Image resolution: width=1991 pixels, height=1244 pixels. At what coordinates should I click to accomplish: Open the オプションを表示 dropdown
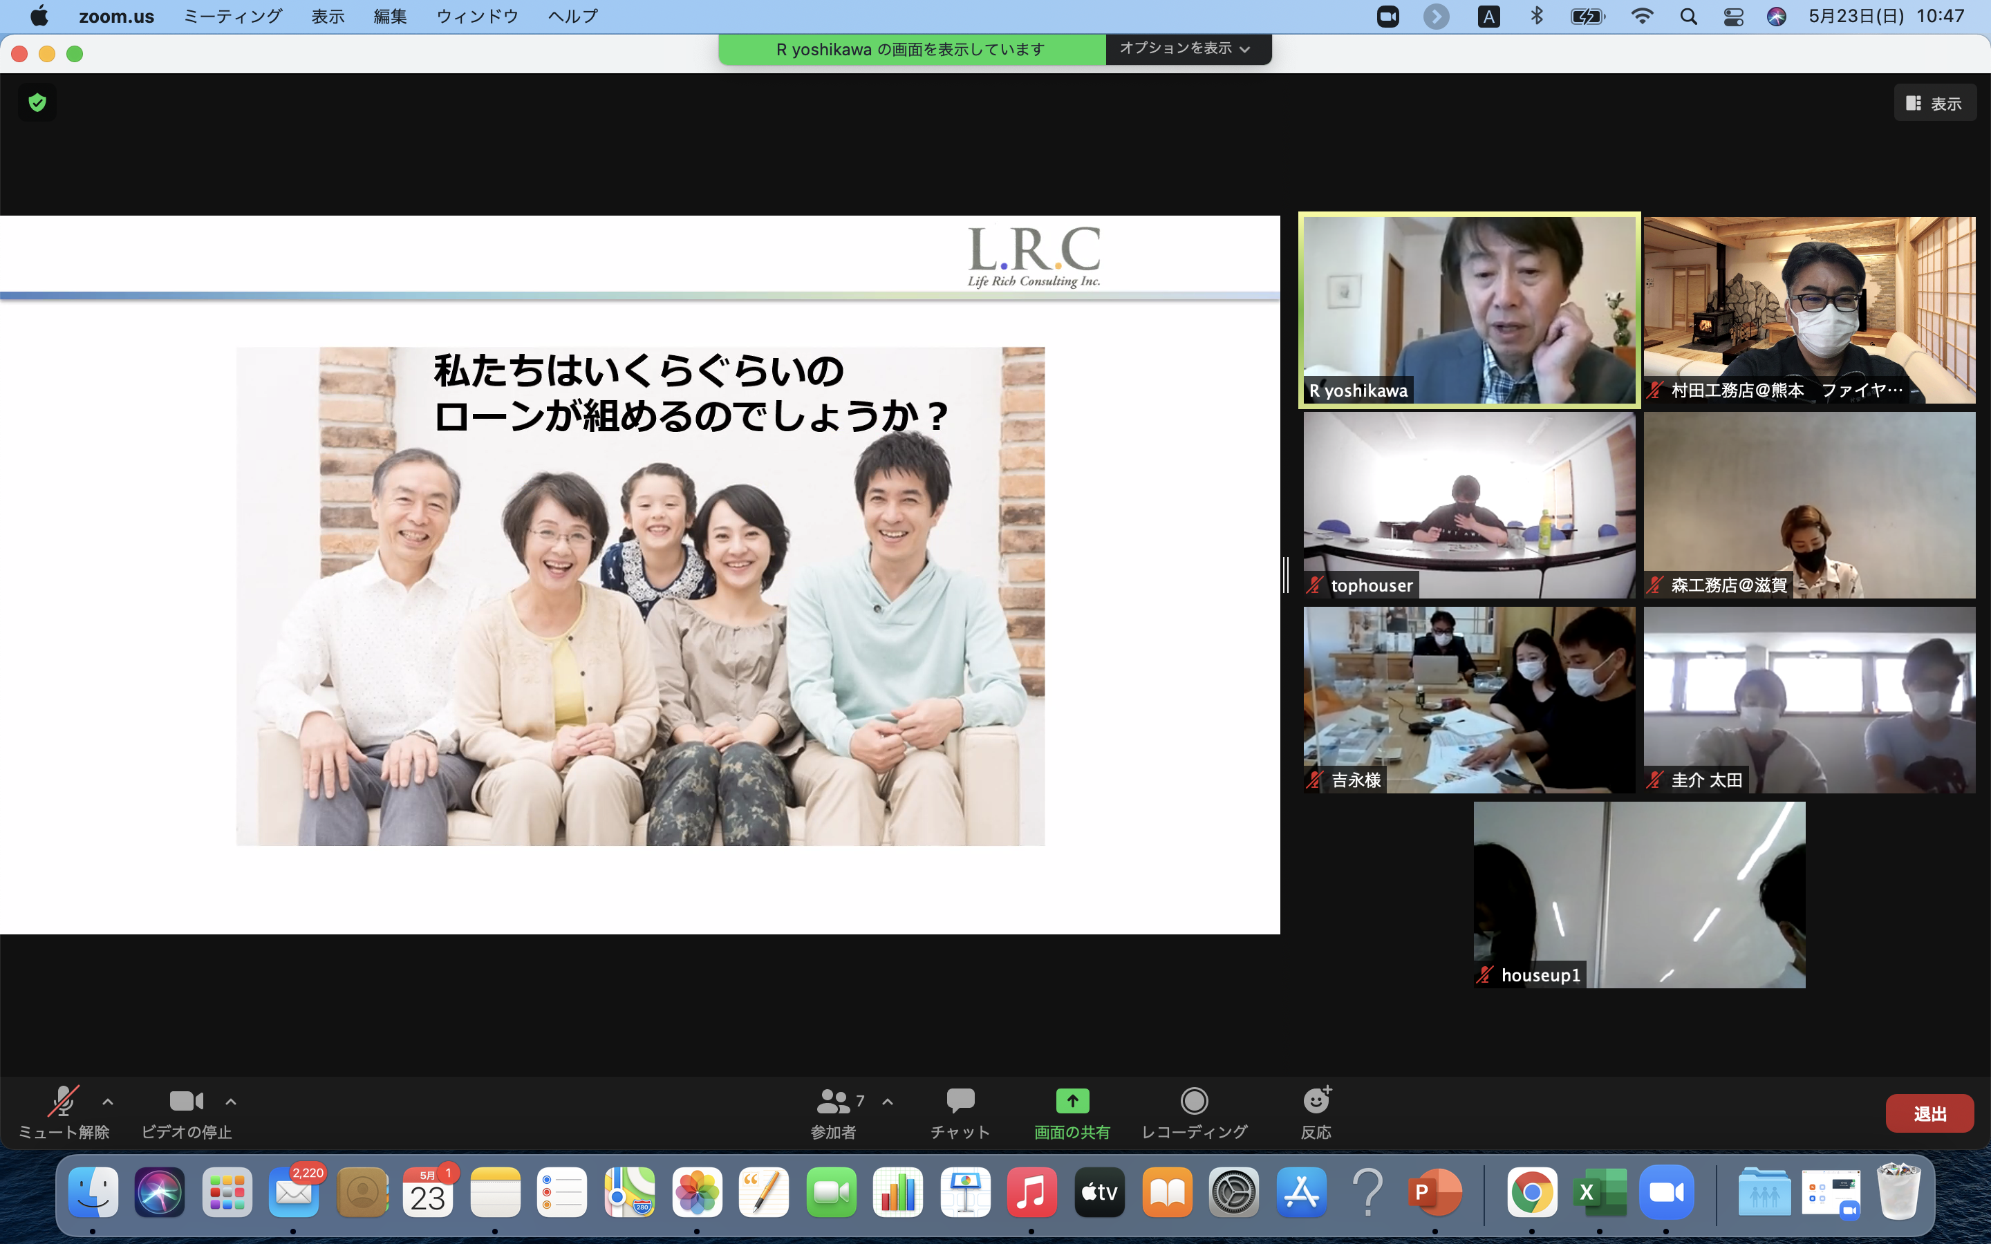[1186, 48]
